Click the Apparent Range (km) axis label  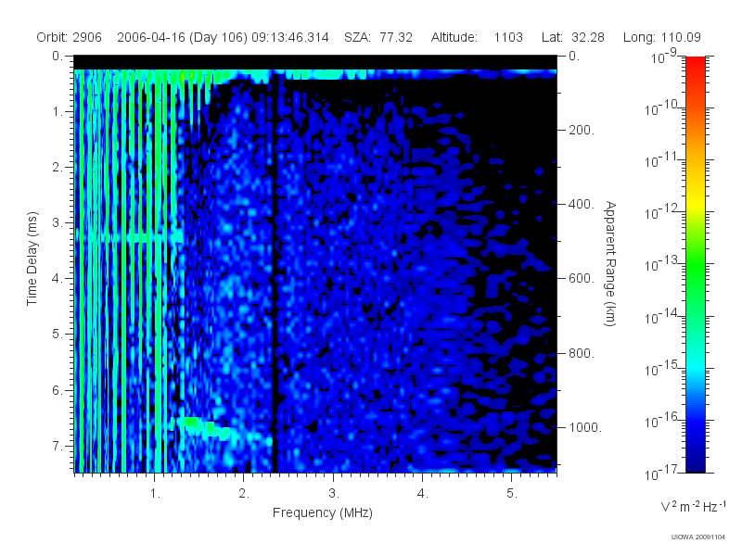[x=610, y=264]
